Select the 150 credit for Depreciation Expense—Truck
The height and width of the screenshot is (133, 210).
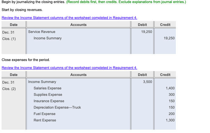(x=172, y=107)
